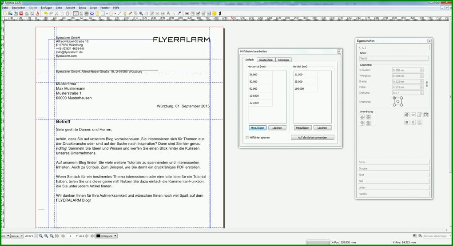Choose the Select Item arrow tool
The image size is (453, 246).
pos(75,13)
